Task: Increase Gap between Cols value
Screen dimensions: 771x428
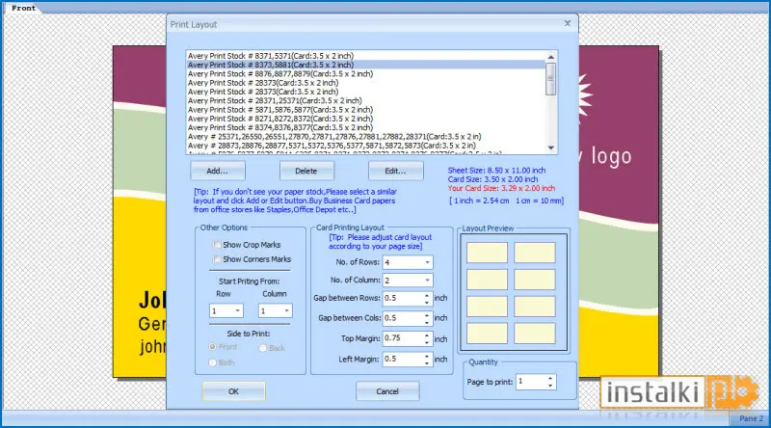Action: (x=427, y=315)
